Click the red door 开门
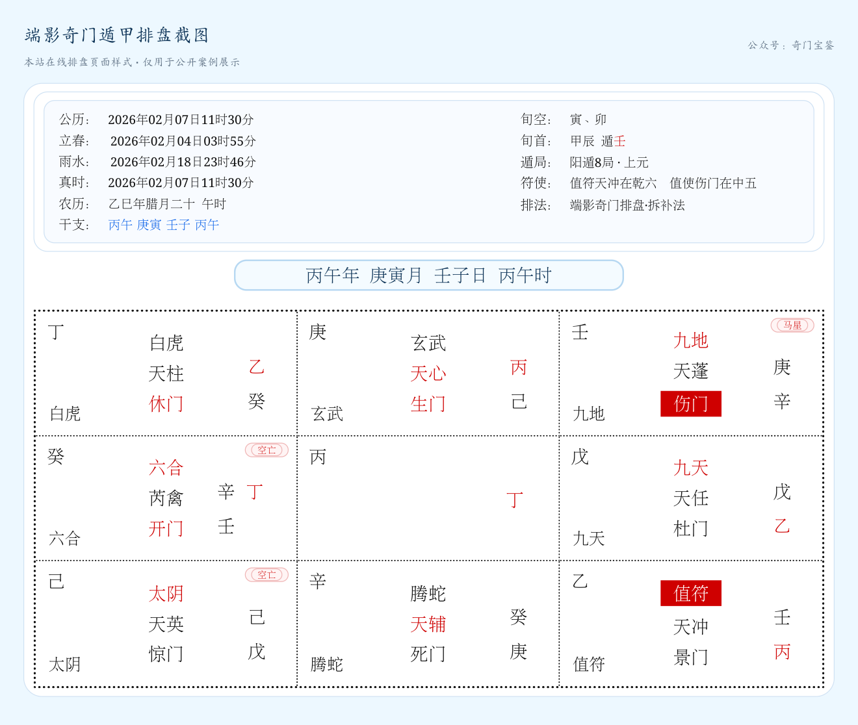Viewport: 858px width, 725px height. (166, 529)
